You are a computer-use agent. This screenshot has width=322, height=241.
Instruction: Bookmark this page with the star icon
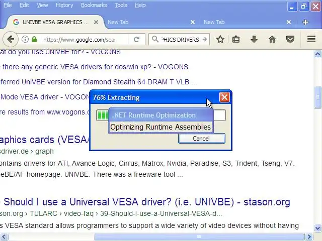pos(220,39)
